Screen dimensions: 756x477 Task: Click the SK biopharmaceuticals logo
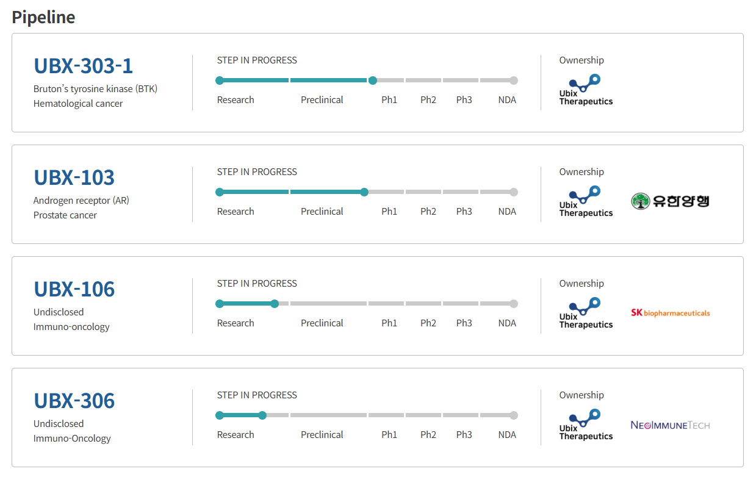coord(670,313)
